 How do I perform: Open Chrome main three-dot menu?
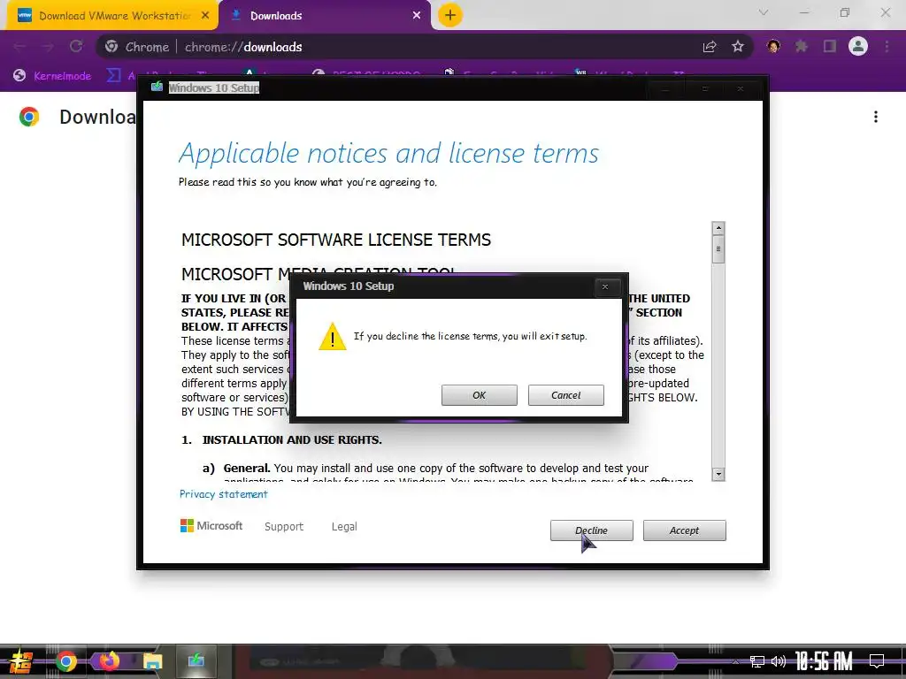(887, 47)
